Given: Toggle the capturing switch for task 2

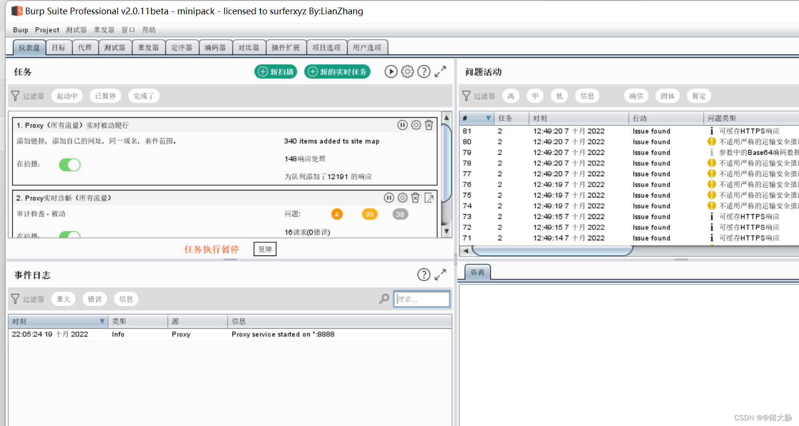Looking at the screenshot, I should [70, 234].
